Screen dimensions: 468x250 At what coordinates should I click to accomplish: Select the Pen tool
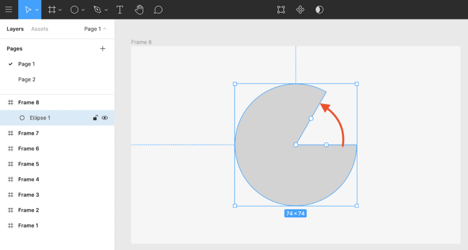(97, 9)
